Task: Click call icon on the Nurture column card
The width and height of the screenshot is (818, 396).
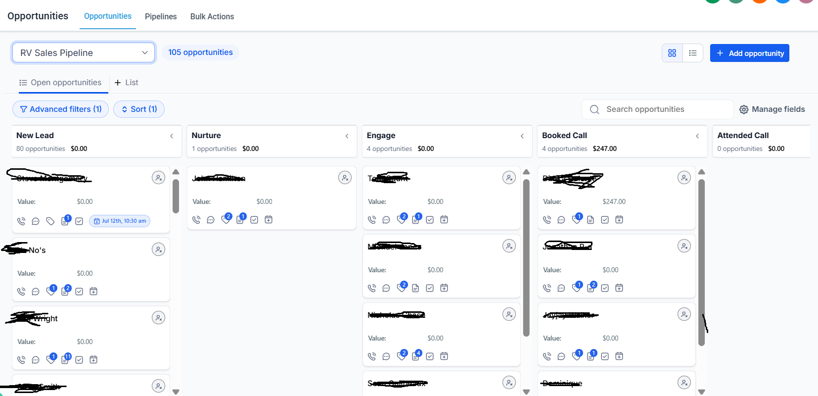Action: click(x=196, y=220)
